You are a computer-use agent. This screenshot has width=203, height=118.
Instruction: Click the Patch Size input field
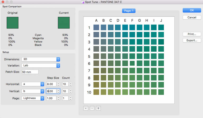30,72
